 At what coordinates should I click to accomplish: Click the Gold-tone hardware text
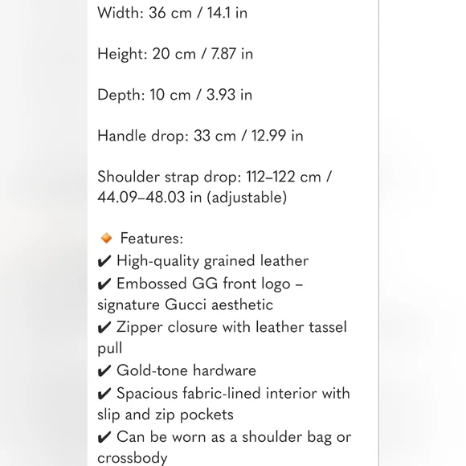click(x=186, y=370)
